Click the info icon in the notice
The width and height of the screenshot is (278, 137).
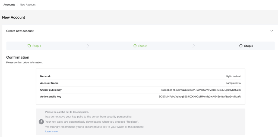[x=41, y=122]
